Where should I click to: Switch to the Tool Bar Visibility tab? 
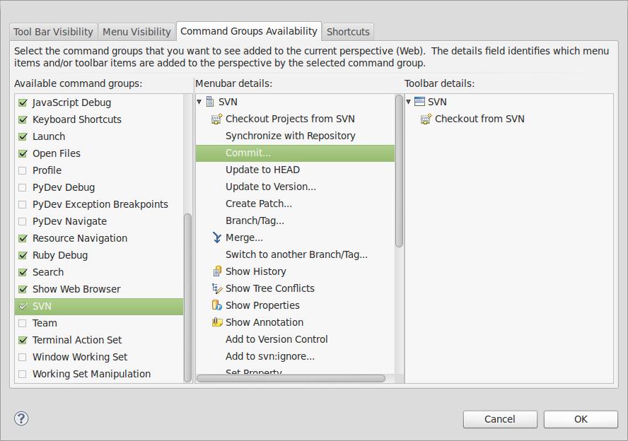pyautogui.click(x=53, y=32)
